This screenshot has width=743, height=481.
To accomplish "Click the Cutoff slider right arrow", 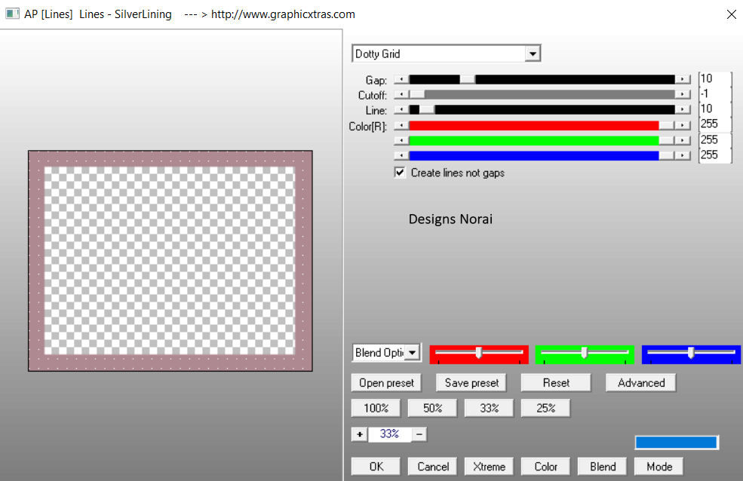I will (683, 95).
